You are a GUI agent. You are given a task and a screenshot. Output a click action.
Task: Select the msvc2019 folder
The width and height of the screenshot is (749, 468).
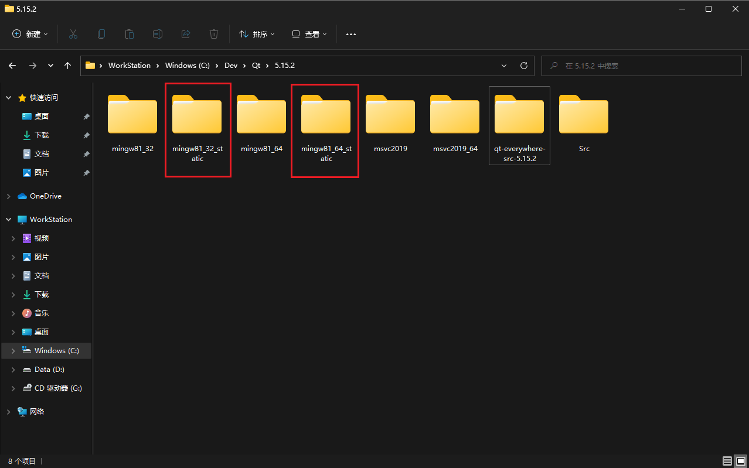pyautogui.click(x=390, y=124)
